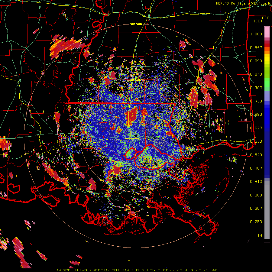Image resolution: width=272 pixels, height=272 pixels.
Task: Click the 0.520 scale value
Action: [256, 155]
